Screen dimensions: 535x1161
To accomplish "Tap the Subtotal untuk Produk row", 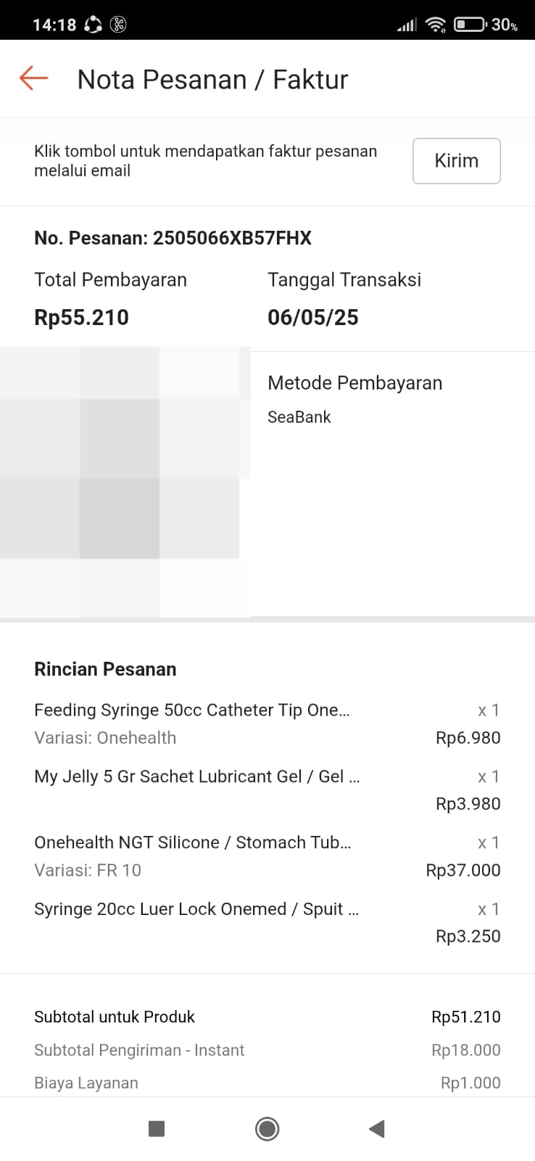I will (267, 1017).
